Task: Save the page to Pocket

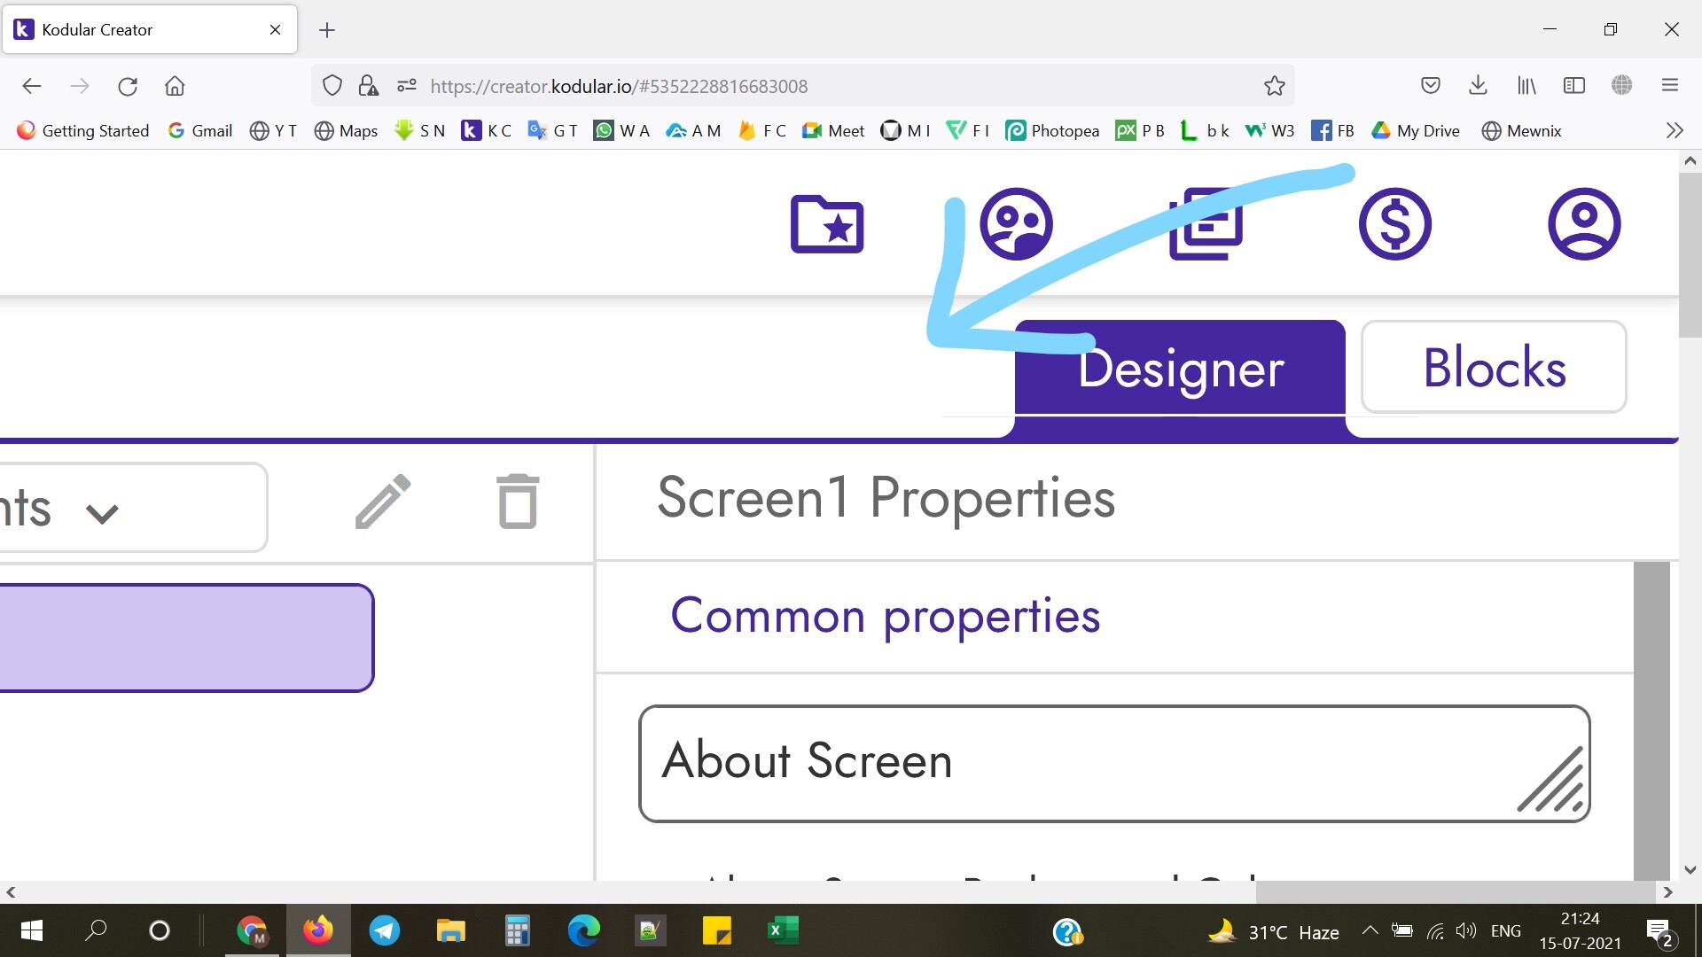Action: point(1430,85)
